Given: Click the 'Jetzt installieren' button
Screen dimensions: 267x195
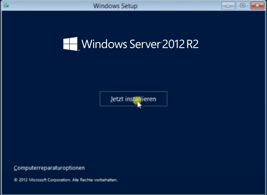Looking at the screenshot, I should coord(133,99).
